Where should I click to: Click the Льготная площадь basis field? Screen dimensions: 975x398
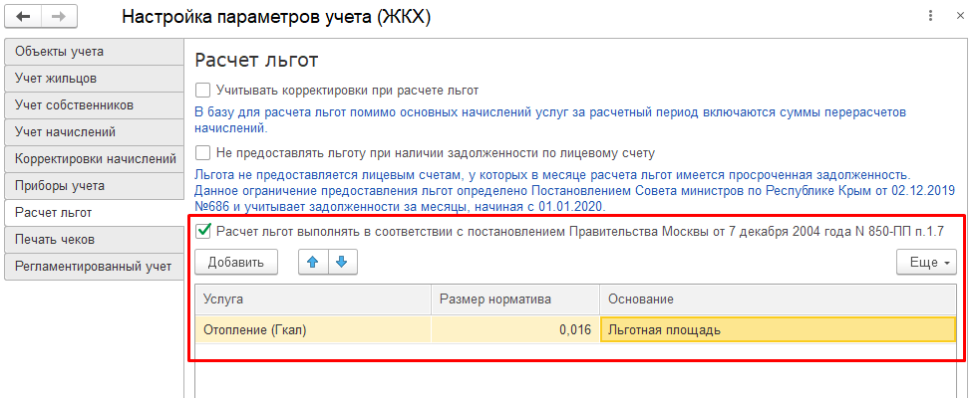coord(778,329)
